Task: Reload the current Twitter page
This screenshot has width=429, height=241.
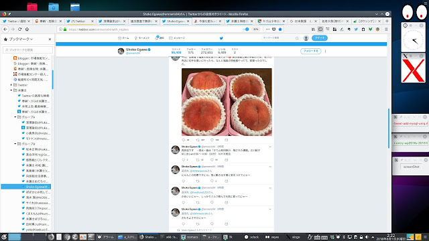Action: tap(19, 29)
